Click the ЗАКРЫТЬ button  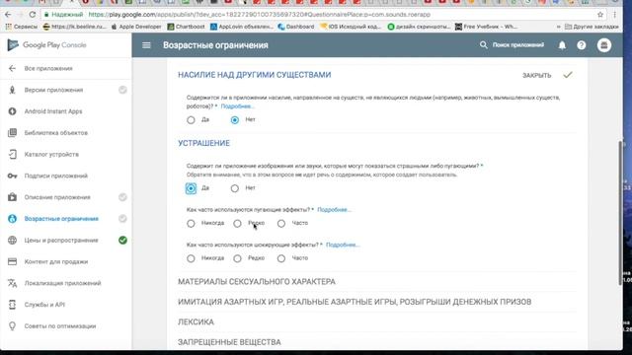click(x=536, y=75)
